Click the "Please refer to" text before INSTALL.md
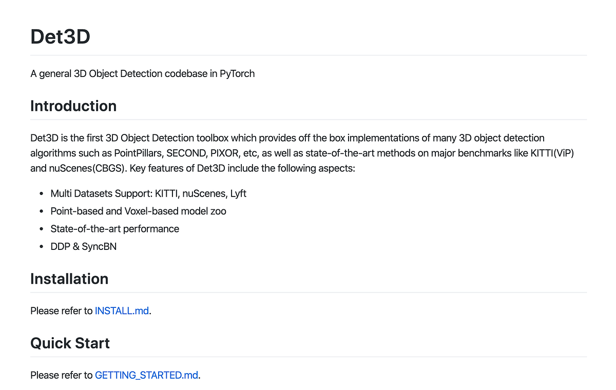 point(61,311)
